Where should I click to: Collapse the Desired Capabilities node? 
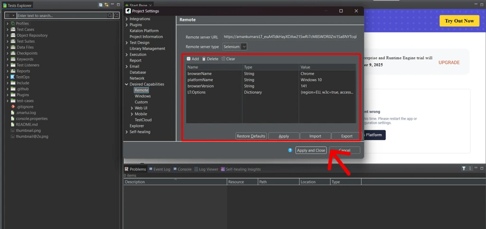pyautogui.click(x=126, y=84)
